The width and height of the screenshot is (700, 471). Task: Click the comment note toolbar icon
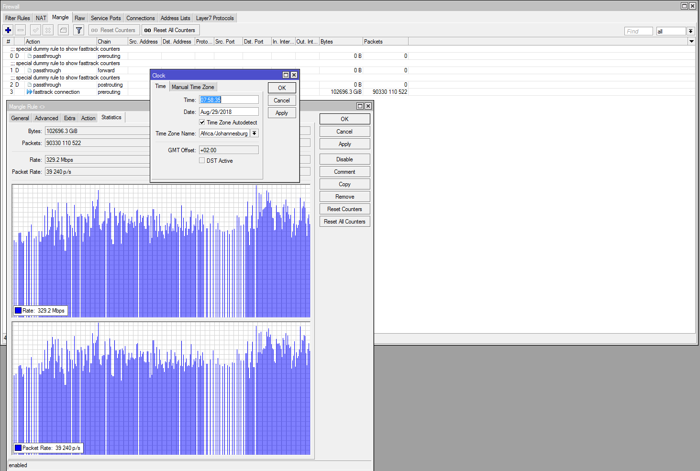(x=63, y=30)
